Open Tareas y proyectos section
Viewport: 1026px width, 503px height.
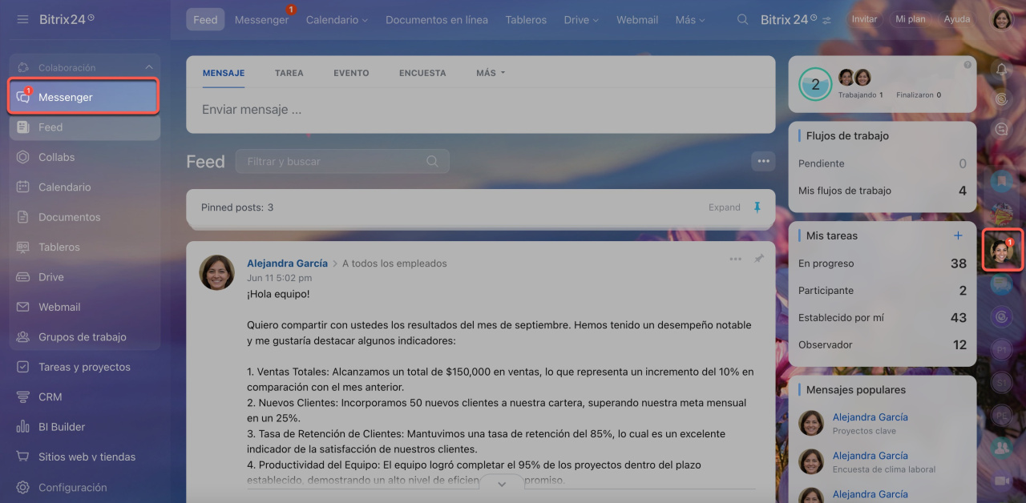[x=84, y=367]
